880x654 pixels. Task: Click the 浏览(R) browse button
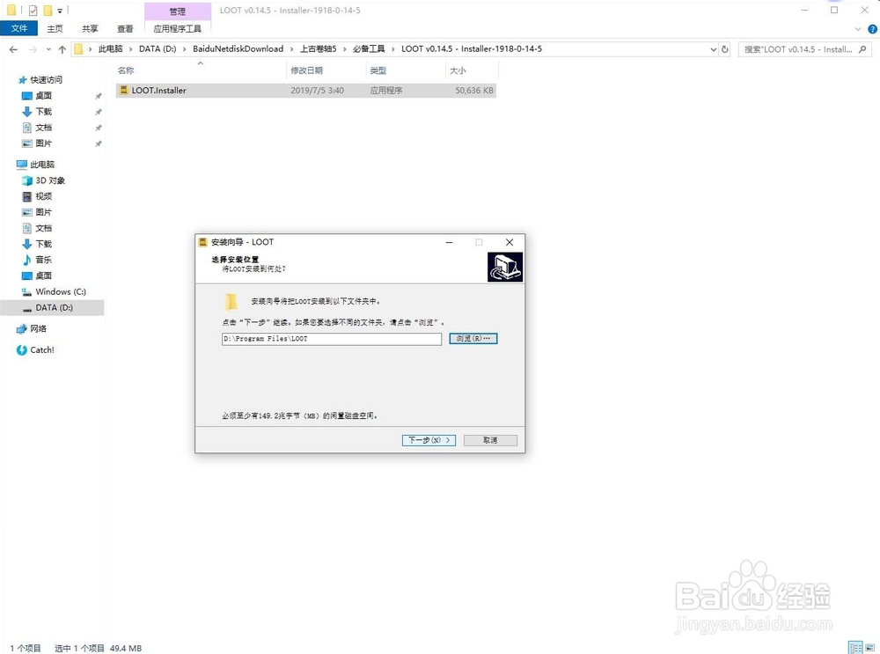click(473, 339)
